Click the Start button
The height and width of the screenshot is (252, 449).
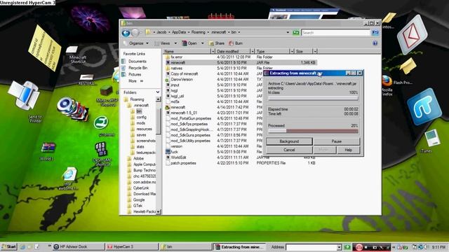point(9,247)
